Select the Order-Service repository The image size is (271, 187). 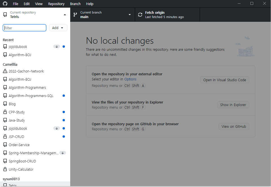tap(35, 145)
